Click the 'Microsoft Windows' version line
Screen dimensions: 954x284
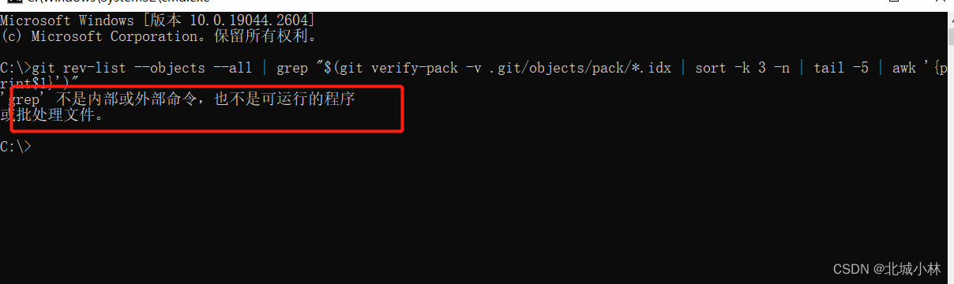[157, 19]
